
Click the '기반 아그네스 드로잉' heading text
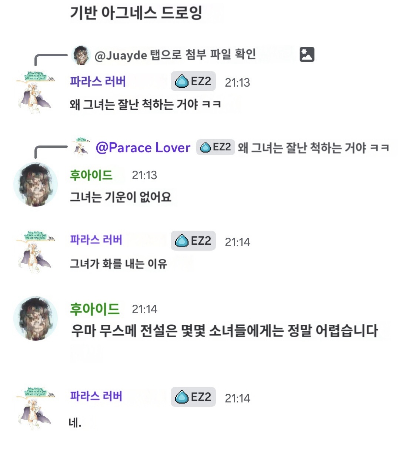pyautogui.click(x=136, y=13)
